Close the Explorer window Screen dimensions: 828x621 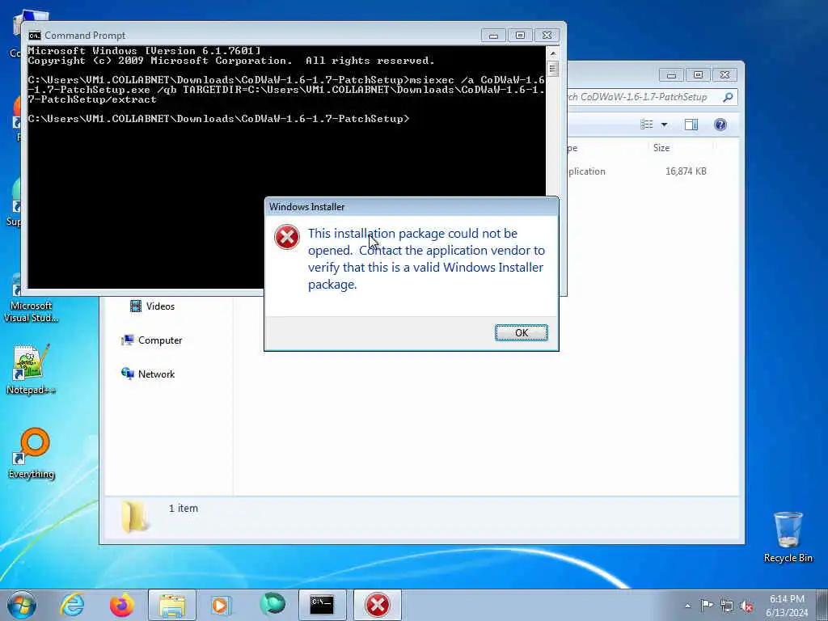pos(725,75)
